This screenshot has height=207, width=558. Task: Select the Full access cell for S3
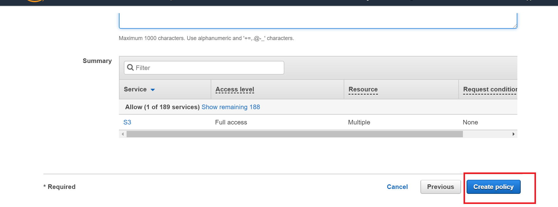[x=231, y=122]
